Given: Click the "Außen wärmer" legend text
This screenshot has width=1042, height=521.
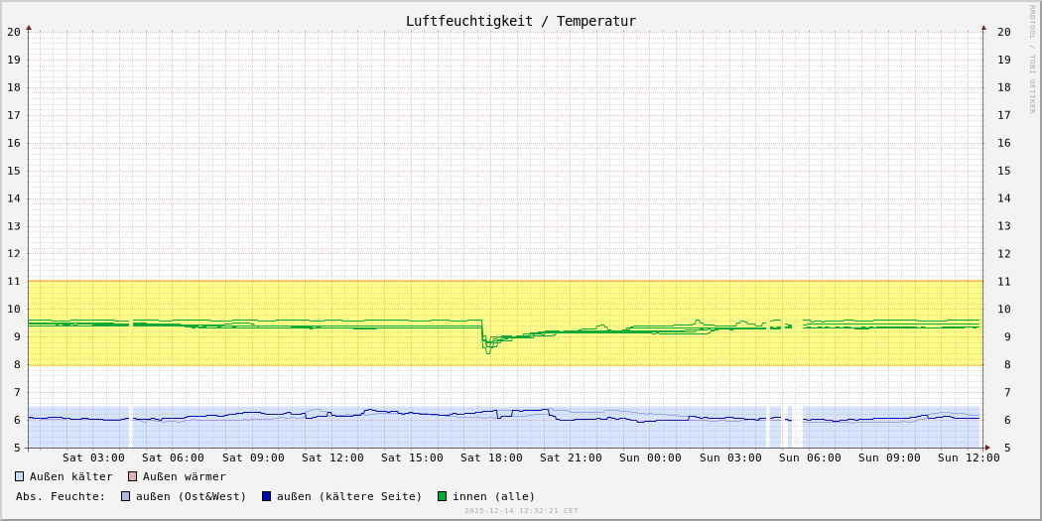Looking at the screenshot, I should [x=184, y=476].
